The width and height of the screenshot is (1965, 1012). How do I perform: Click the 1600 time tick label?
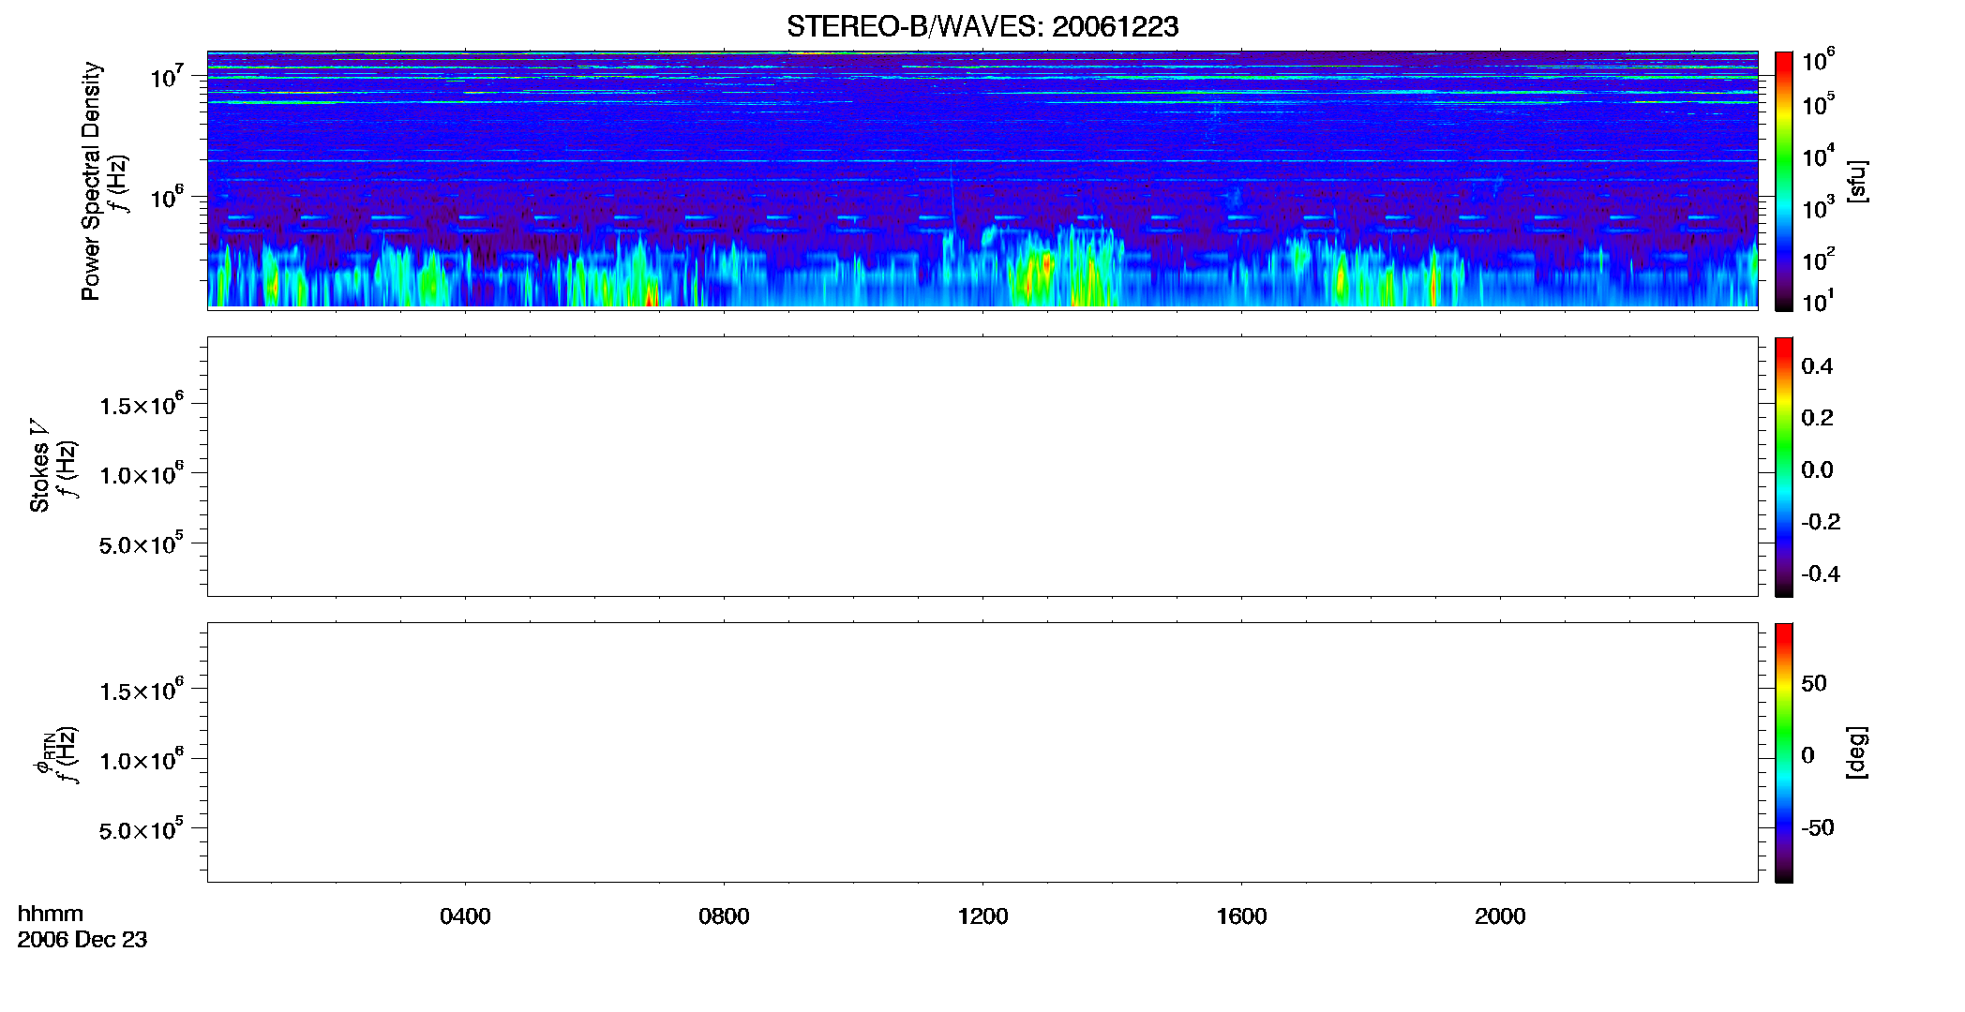coord(1241,916)
